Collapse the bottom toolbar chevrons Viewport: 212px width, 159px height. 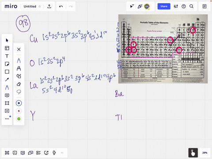(62, 153)
